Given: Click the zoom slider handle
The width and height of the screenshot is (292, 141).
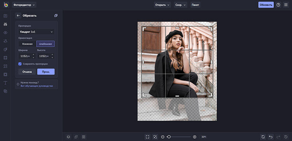Looking at the screenshot, I should (169, 137).
